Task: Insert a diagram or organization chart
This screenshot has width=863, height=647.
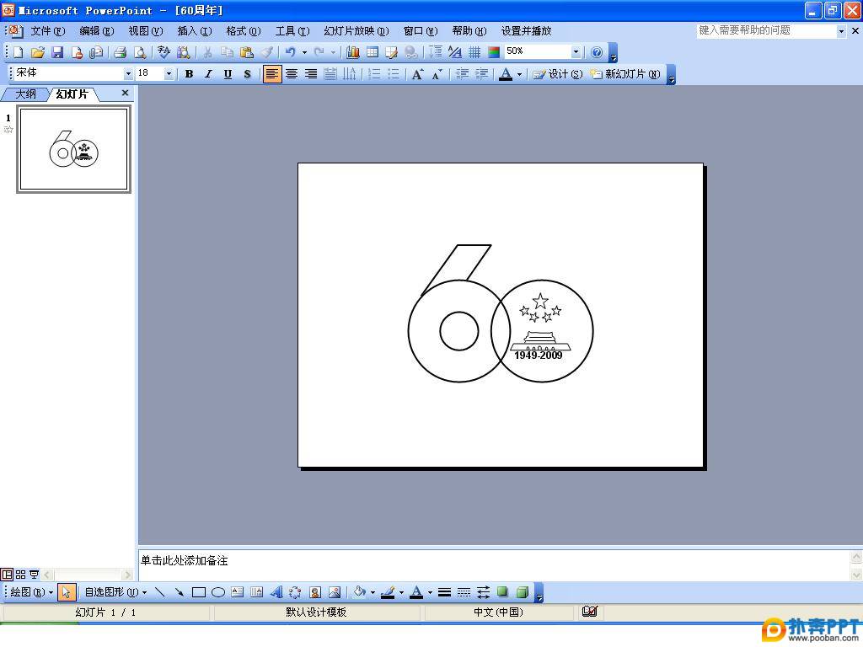Action: point(295,592)
